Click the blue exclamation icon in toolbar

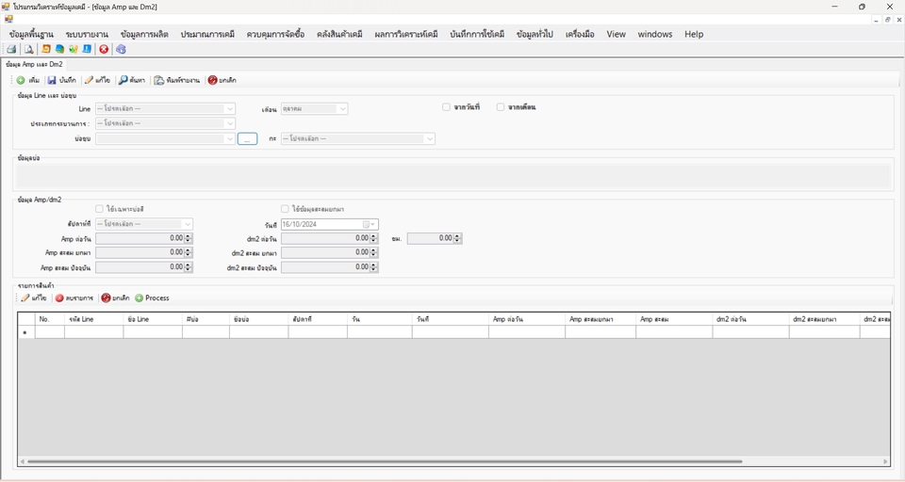coord(87,49)
